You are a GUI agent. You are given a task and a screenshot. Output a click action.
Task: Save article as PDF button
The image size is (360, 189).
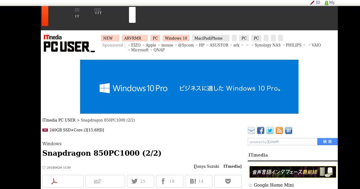point(63,181)
